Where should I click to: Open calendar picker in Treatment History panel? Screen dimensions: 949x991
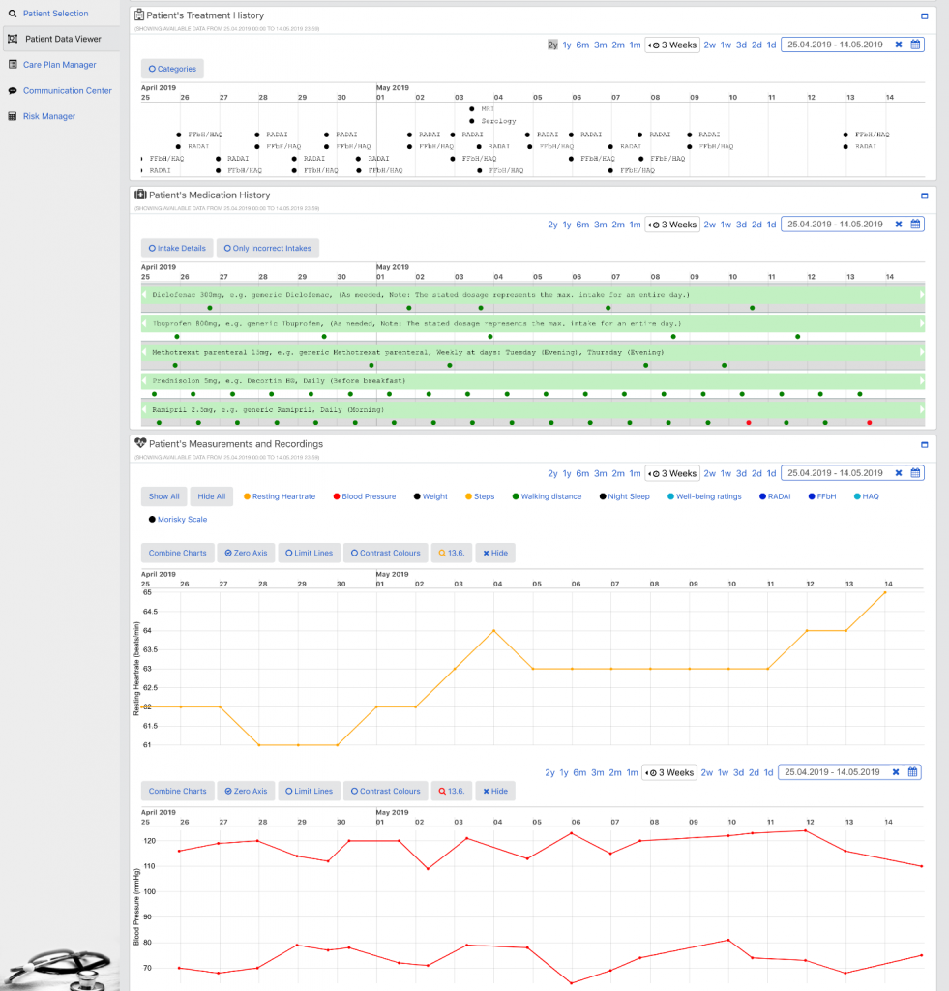[x=915, y=45]
